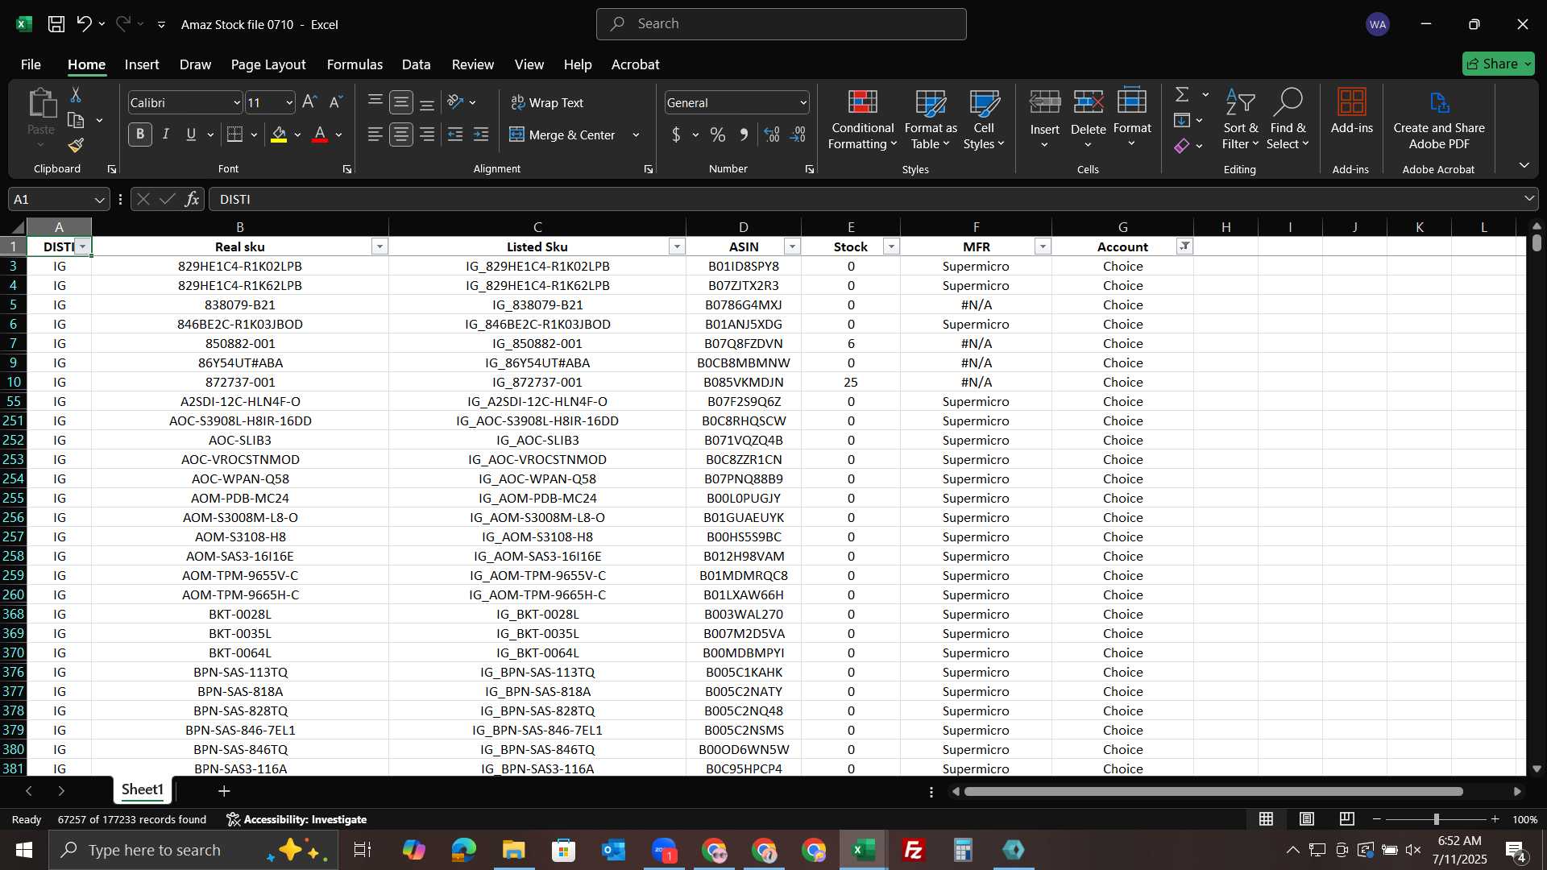
Task: Click the Copy icon in Clipboard group
Action: 76,120
